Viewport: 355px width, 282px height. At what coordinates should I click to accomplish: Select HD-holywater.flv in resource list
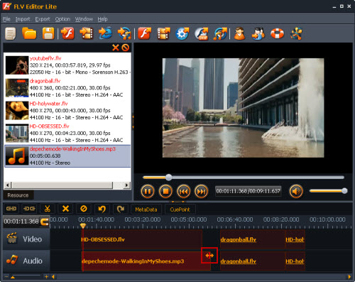tap(67, 110)
